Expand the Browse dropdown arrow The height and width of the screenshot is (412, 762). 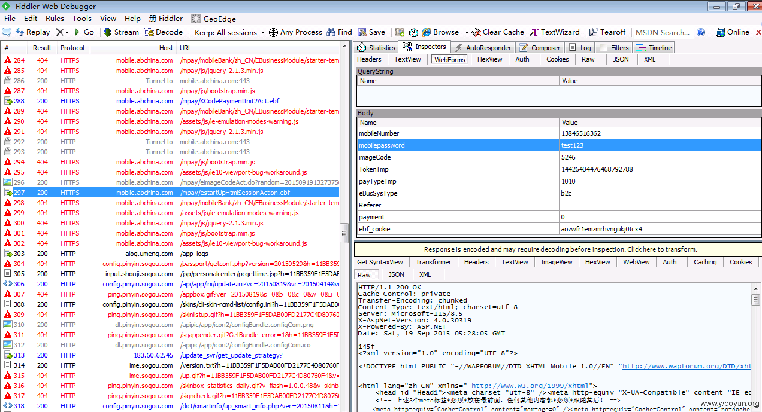point(466,32)
